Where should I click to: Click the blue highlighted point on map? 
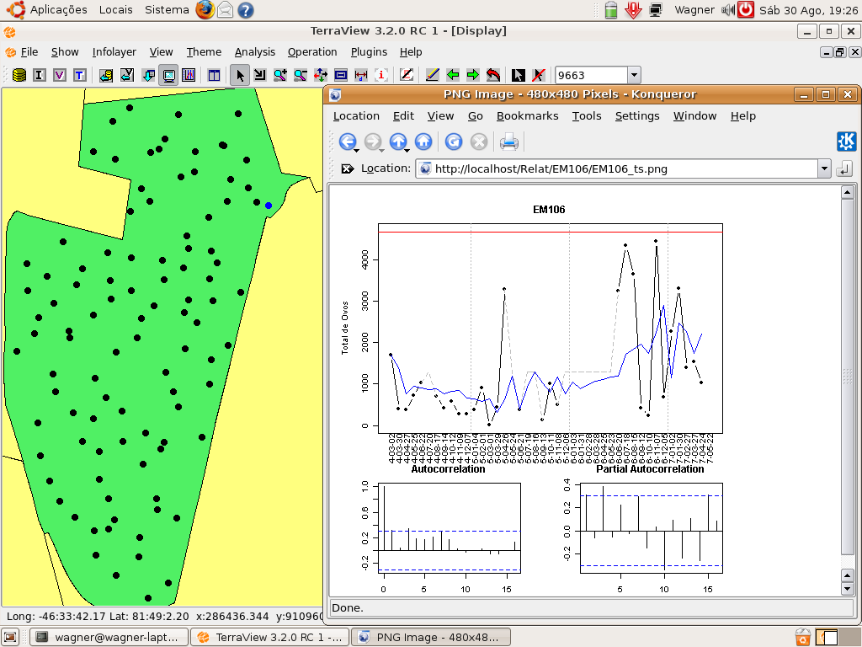click(269, 206)
